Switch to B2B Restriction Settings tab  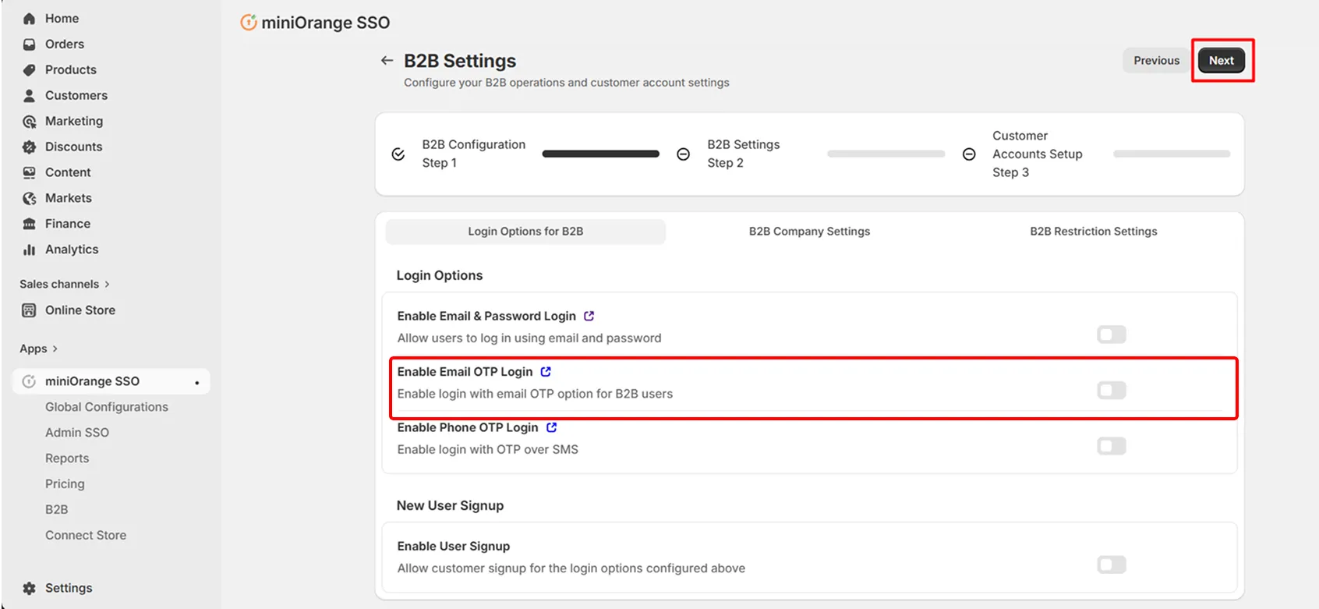coord(1094,232)
